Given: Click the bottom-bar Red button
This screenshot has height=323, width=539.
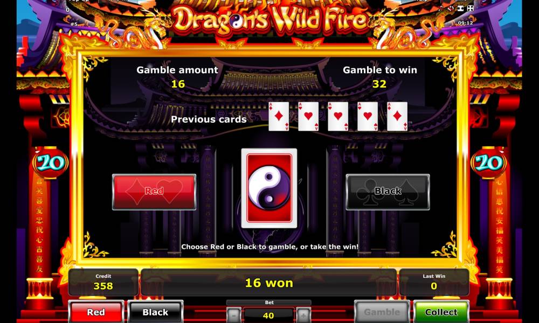Looking at the screenshot, I should pyautogui.click(x=96, y=312).
